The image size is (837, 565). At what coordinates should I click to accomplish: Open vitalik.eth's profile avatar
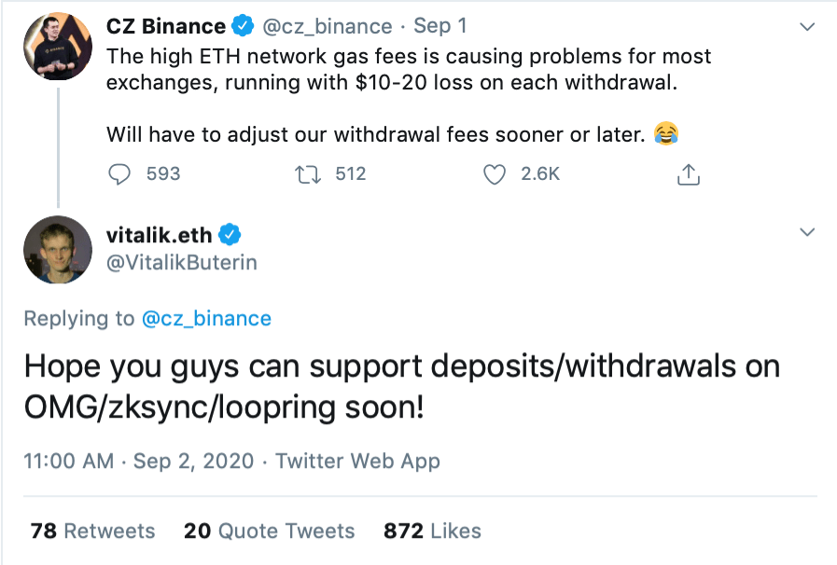pyautogui.click(x=58, y=249)
